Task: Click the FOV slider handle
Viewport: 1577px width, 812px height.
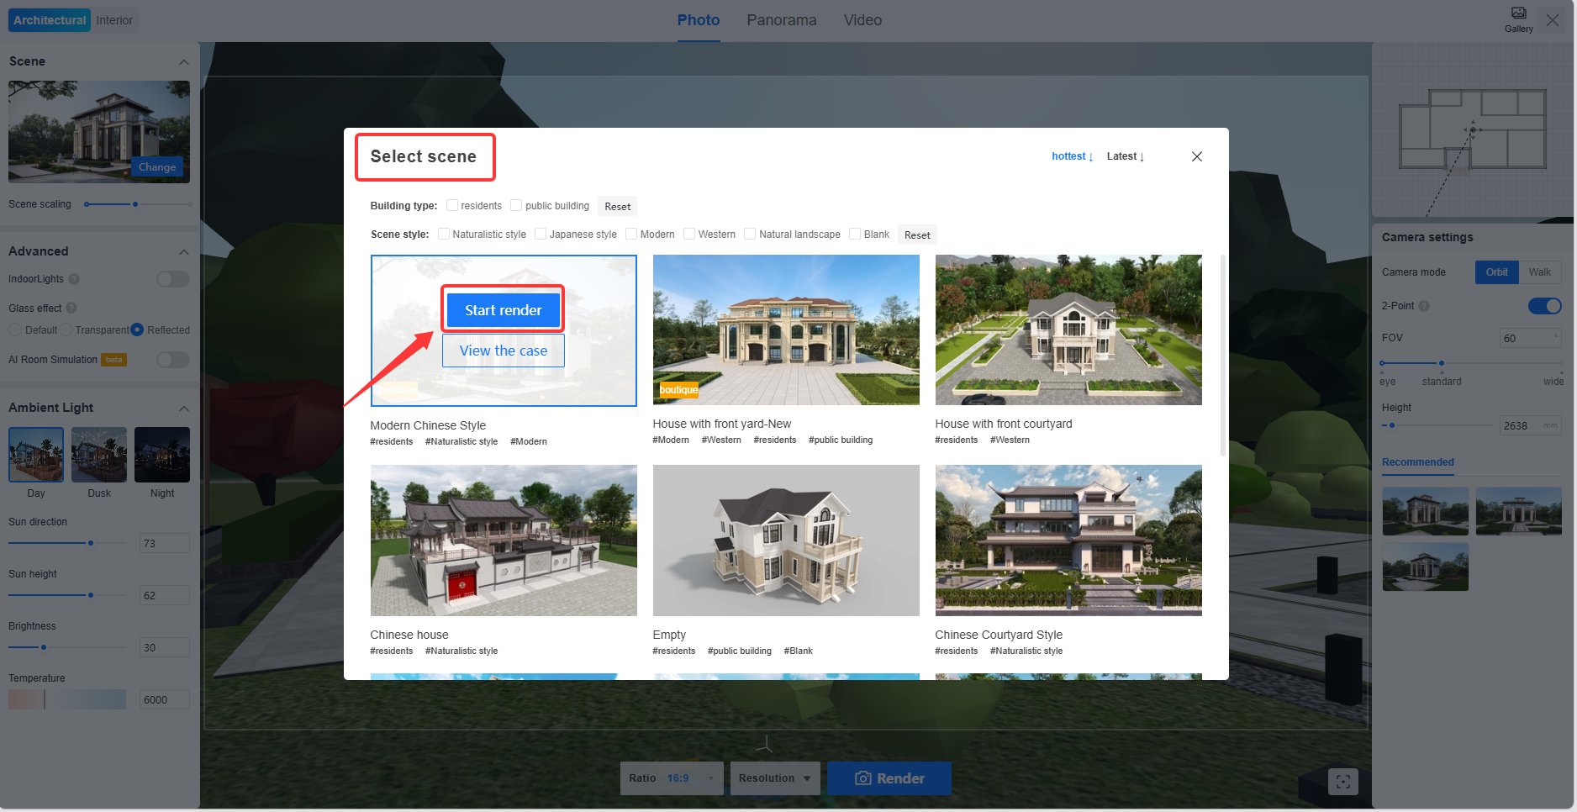Action: 1442,363
